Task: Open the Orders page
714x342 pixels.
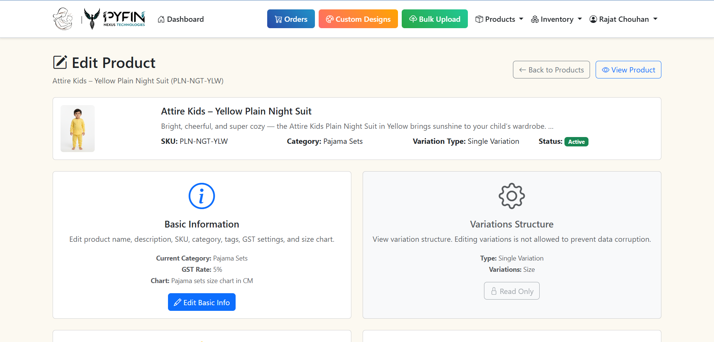Action: pyautogui.click(x=291, y=19)
